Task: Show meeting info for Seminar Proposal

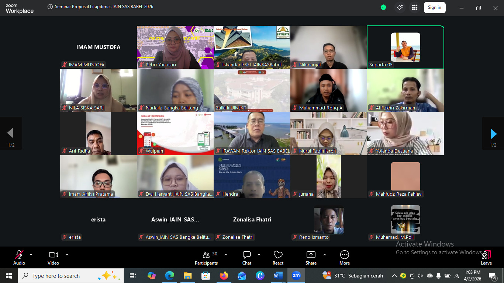Action: coord(50,7)
